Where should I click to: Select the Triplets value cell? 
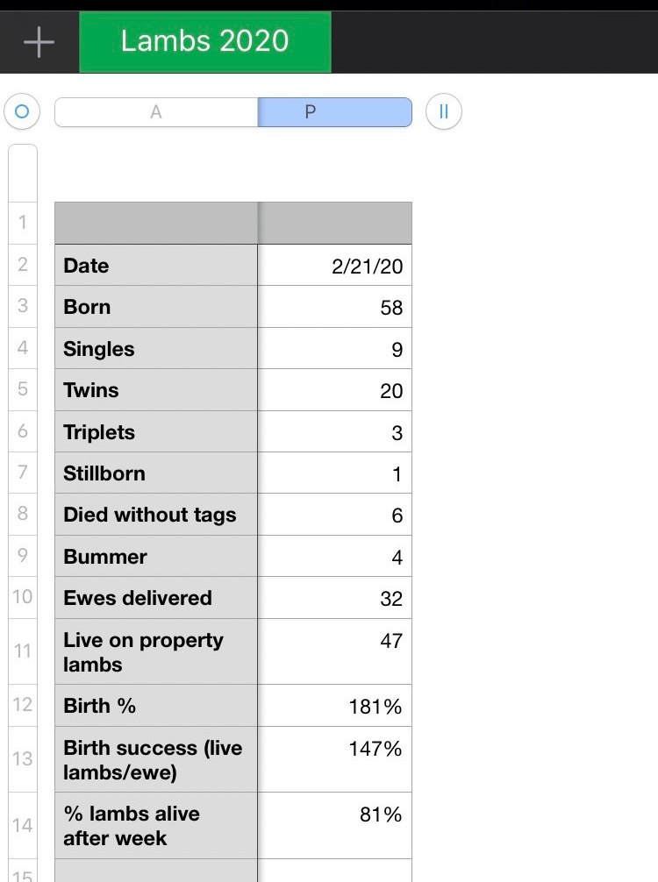[334, 431]
